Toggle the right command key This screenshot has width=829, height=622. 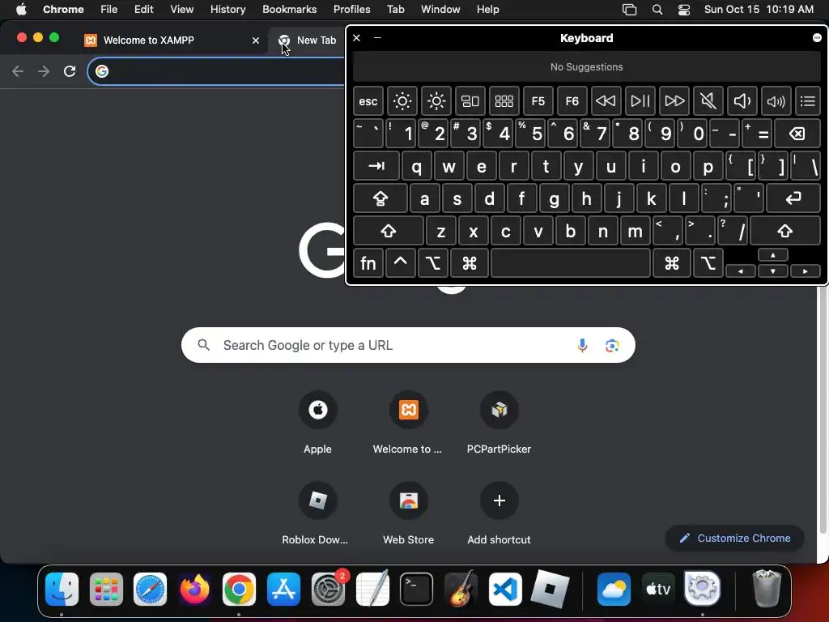point(671,263)
